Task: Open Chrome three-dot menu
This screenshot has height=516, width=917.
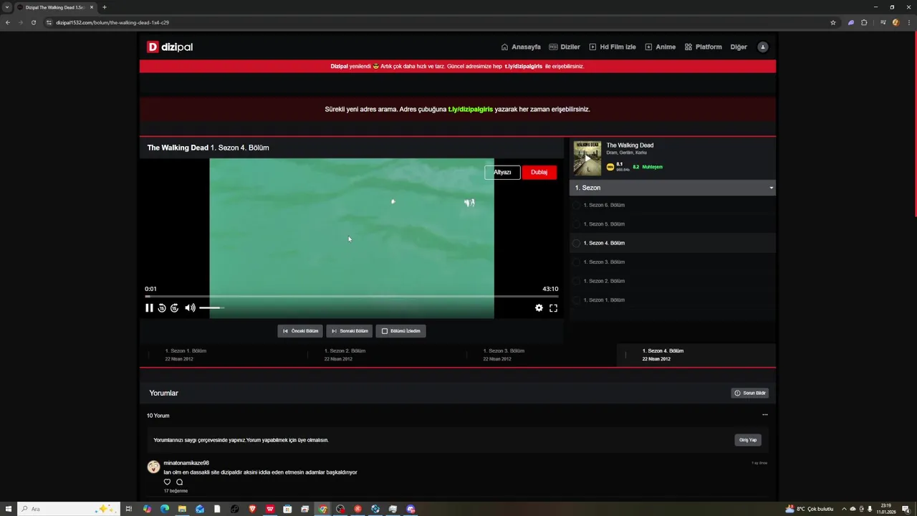Action: click(x=909, y=22)
